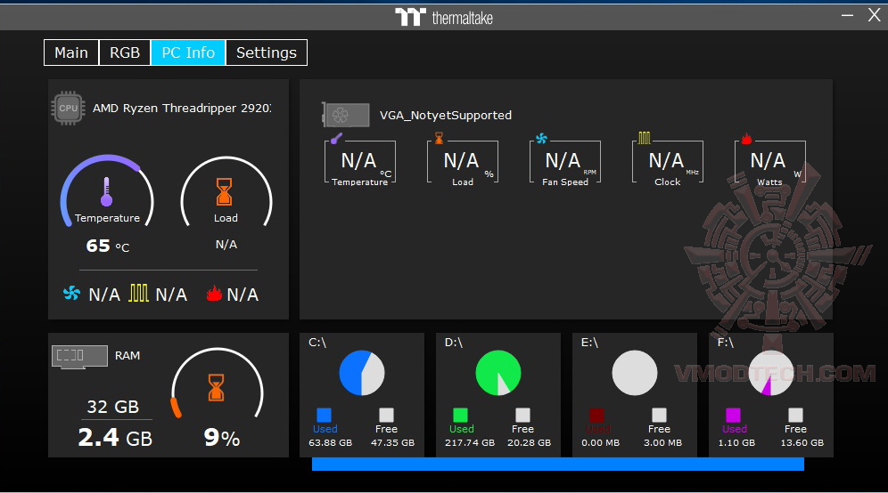Viewport: 888px width, 493px height.
Task: Click the CPU temperature thermometer icon
Action: pos(106,191)
